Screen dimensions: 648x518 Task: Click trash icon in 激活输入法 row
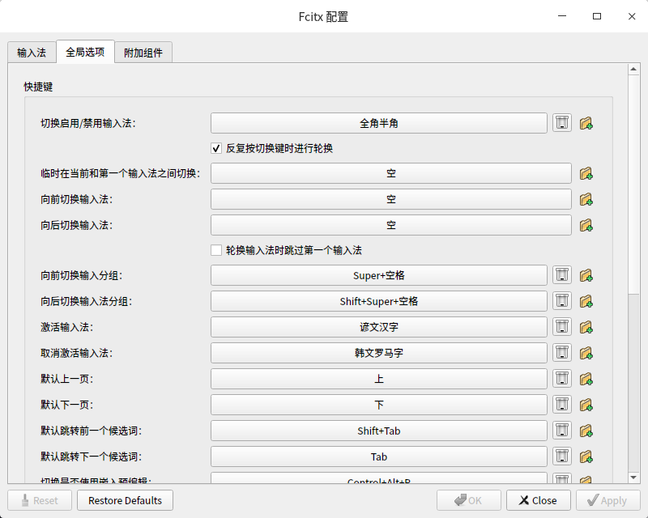pos(562,327)
